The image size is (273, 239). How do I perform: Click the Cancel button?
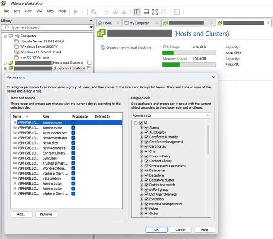pos(180,229)
